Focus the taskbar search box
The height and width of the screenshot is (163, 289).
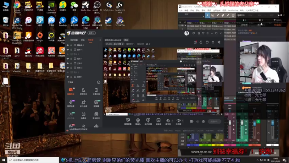pos(33,160)
